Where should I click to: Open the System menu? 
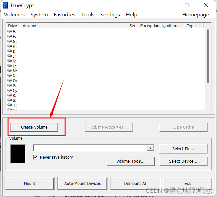(x=39, y=15)
